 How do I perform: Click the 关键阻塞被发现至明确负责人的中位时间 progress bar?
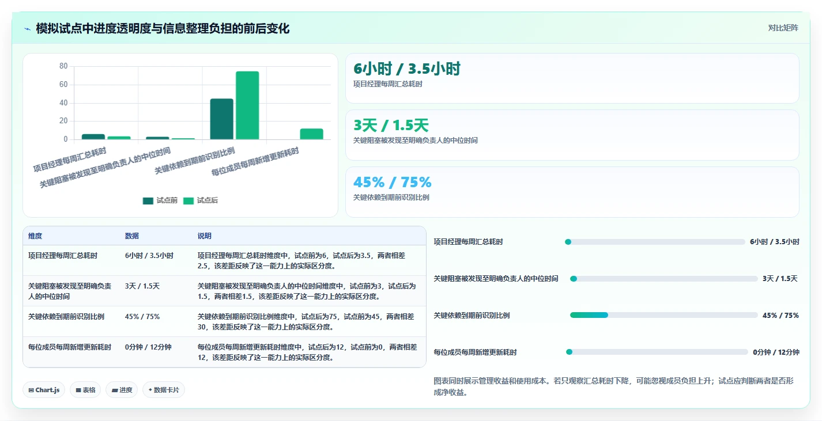coord(663,279)
